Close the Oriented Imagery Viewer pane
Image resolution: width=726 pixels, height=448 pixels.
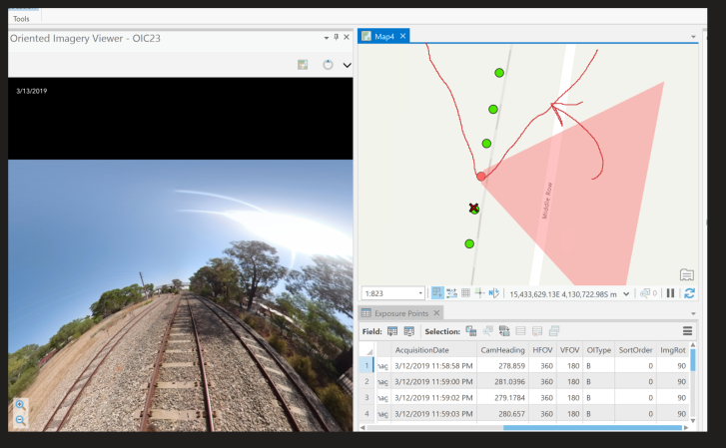click(x=347, y=37)
